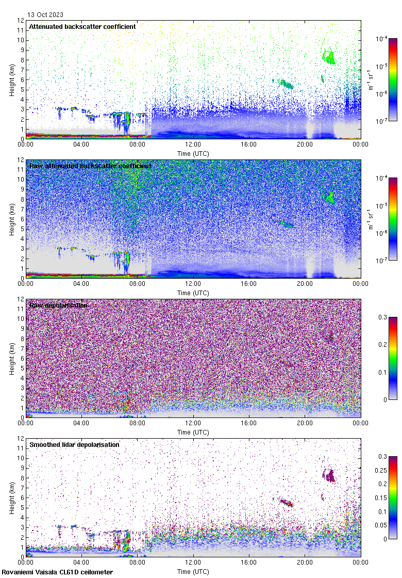Click the 16:00 tick under raw backscatter plot
402x578 pixels.
pyautogui.click(x=249, y=284)
